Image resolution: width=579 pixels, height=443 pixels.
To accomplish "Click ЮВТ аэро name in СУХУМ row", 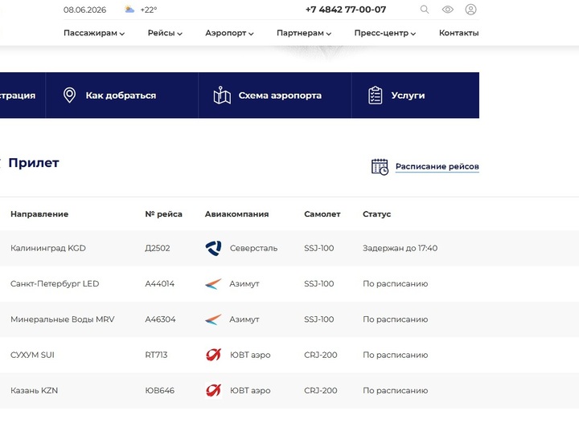I will 250,355.
